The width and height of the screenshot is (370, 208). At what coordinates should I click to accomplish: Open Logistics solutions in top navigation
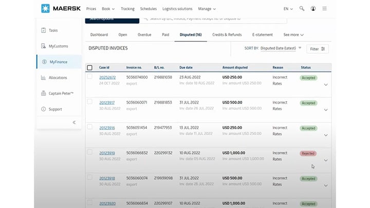pyautogui.click(x=177, y=9)
